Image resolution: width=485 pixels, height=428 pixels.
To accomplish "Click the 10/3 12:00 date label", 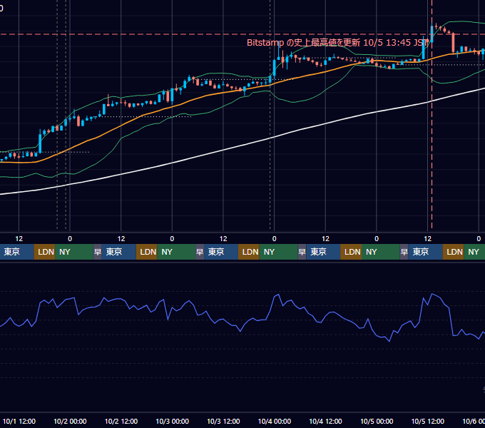I will click(223, 421).
